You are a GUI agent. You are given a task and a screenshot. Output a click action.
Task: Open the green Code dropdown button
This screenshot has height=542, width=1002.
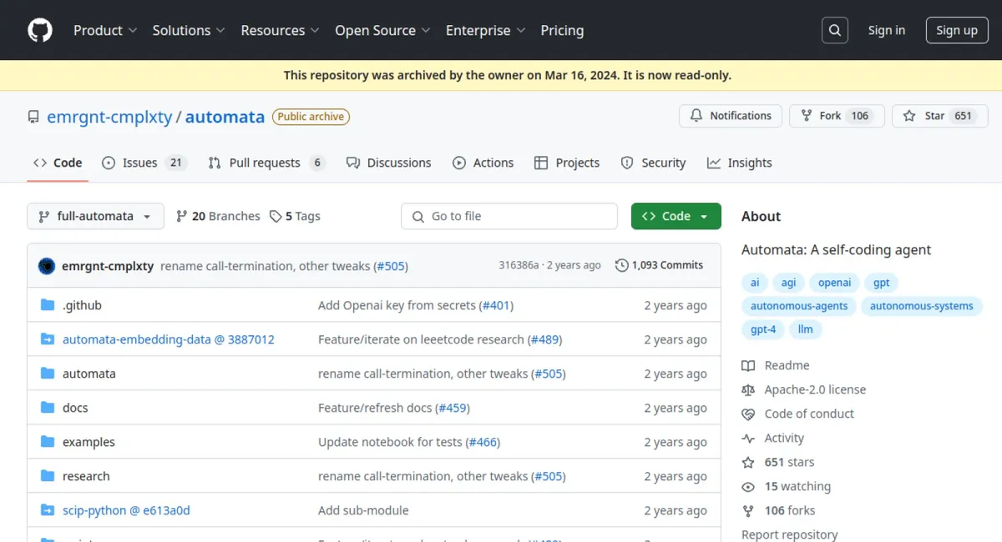pos(676,216)
